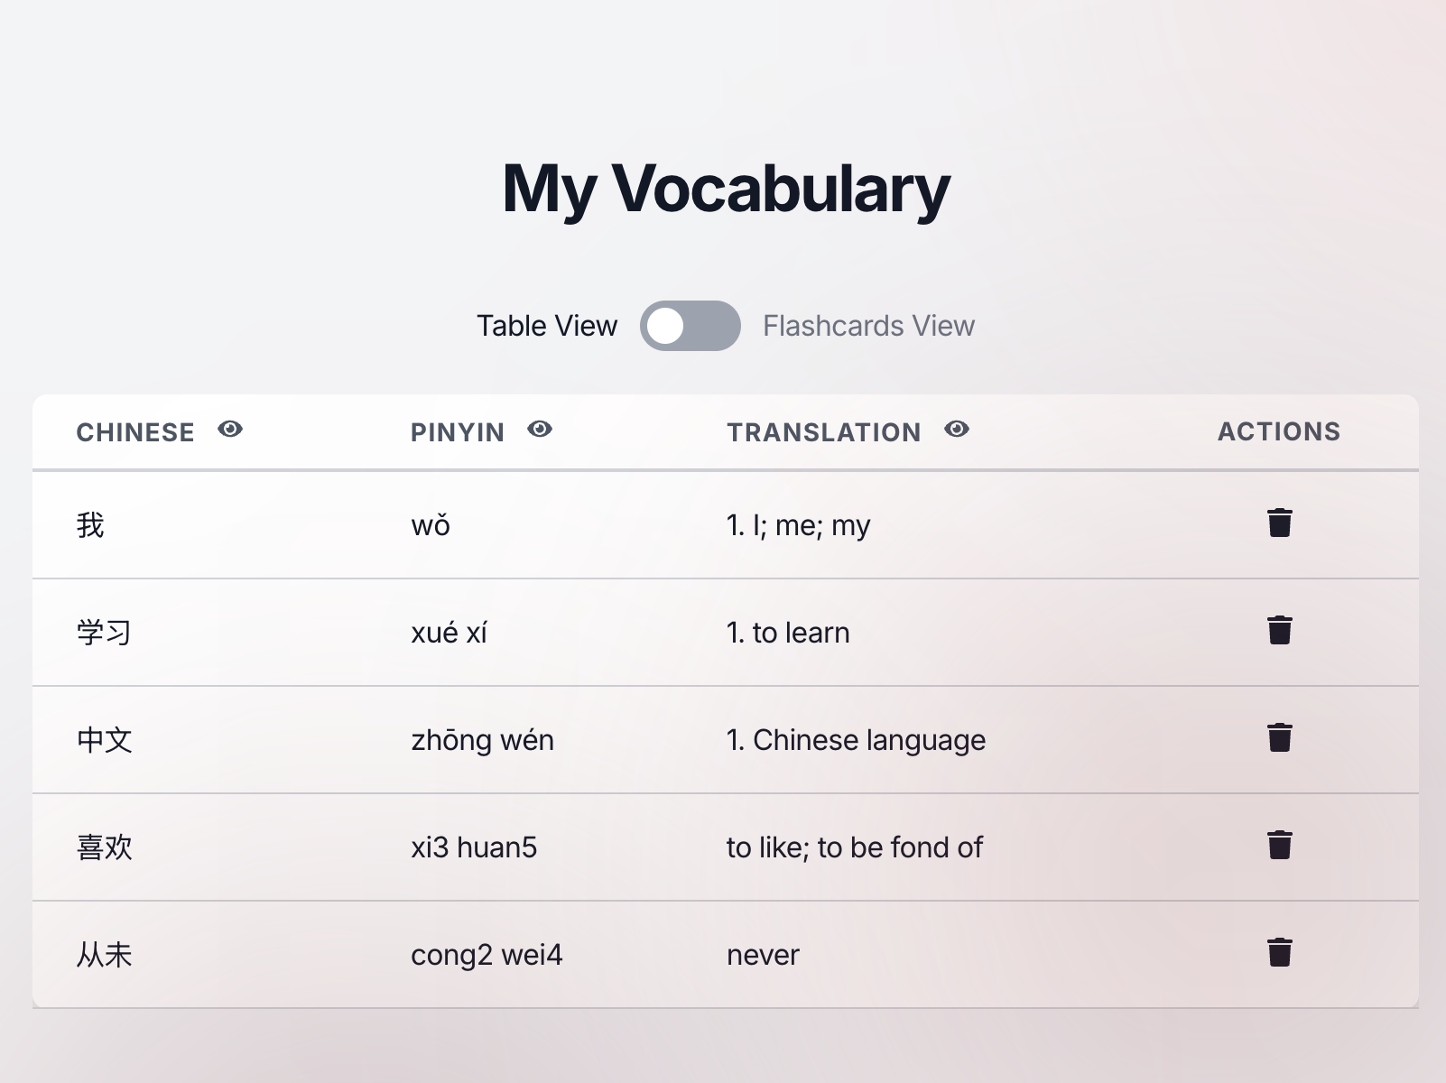Click the pinyin 'cong2 wei4' cell
Screen dimensions: 1446x1083
coord(487,955)
